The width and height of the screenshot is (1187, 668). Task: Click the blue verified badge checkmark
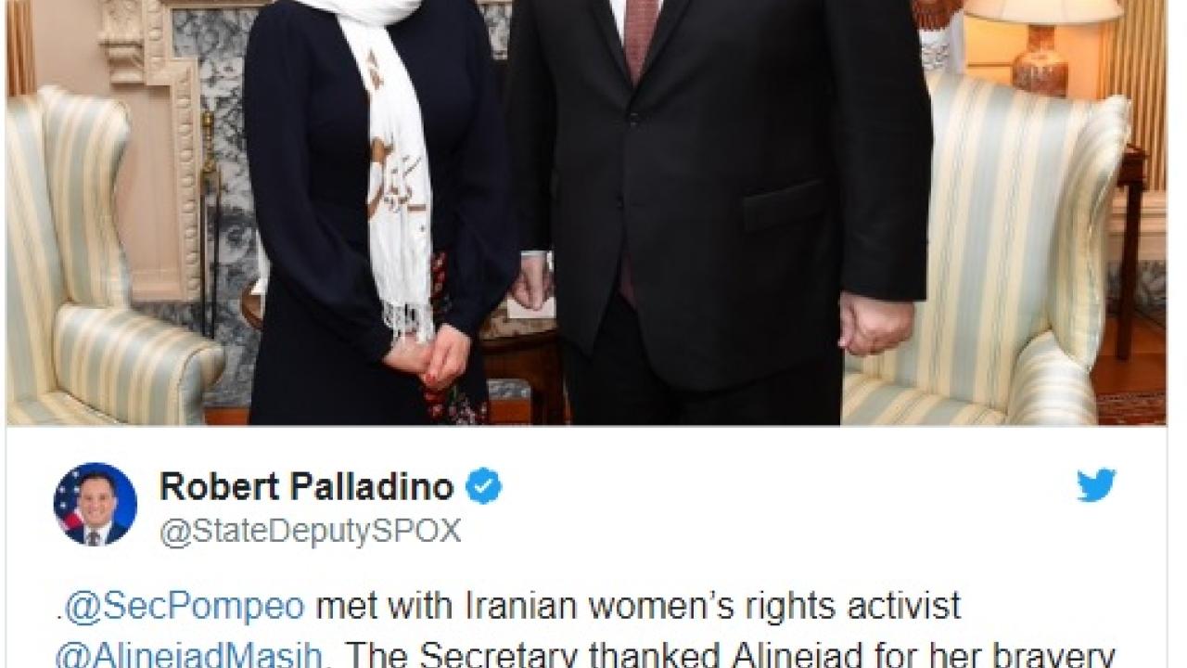[483, 486]
